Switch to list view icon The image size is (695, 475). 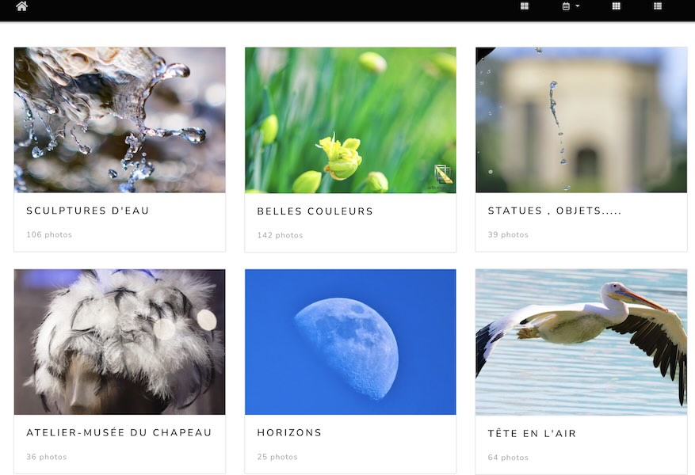[658, 6]
